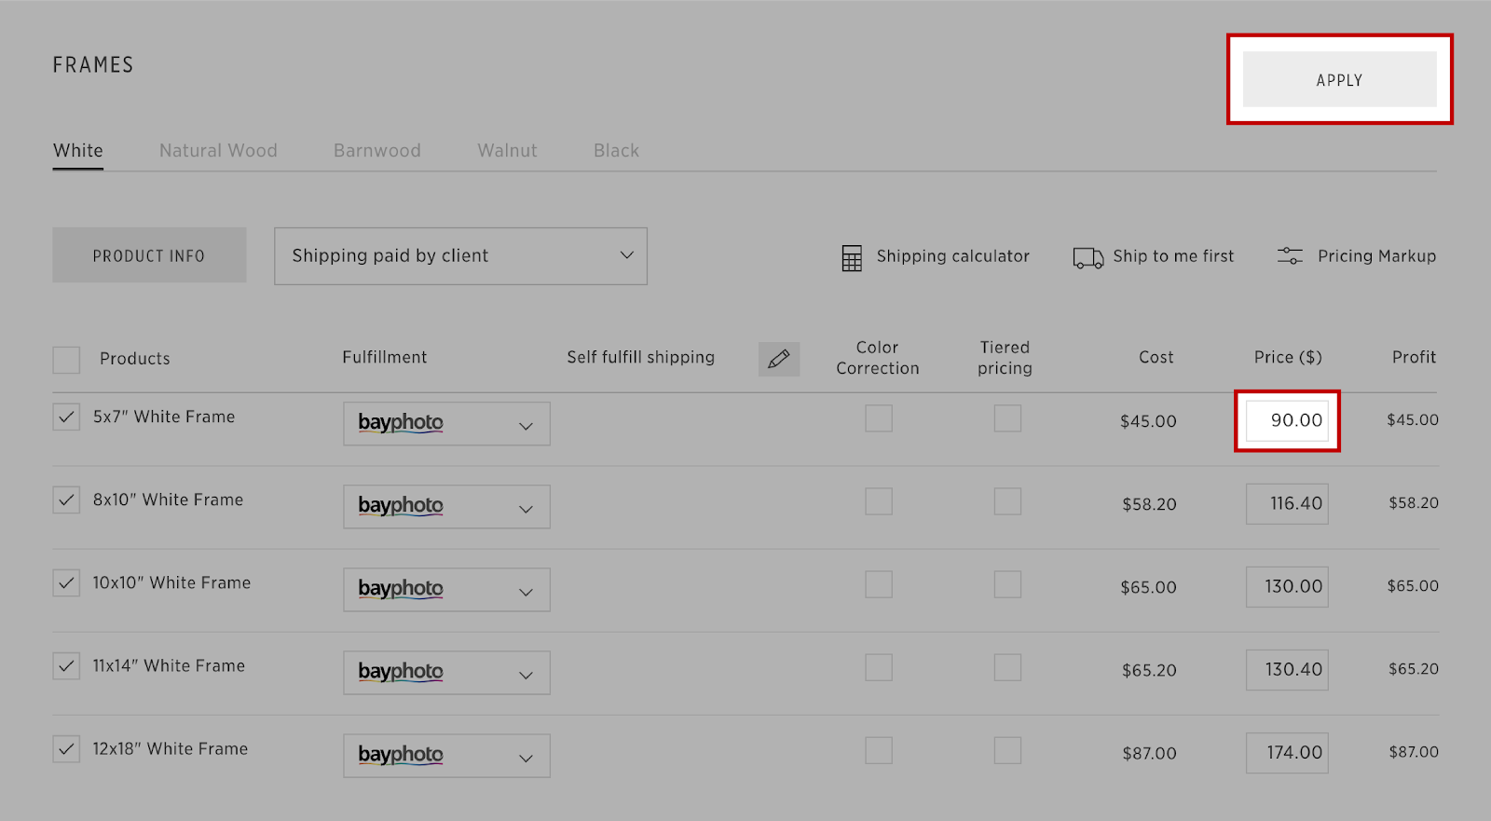Screen dimensions: 1491x821
Task: Click the 12x18" frame price field
Action: (1287, 753)
